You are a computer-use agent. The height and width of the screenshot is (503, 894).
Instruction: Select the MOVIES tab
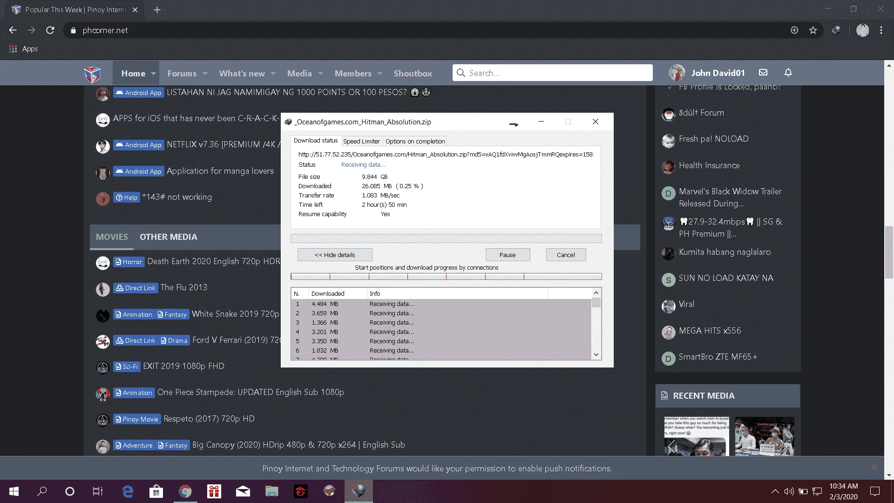pyautogui.click(x=112, y=237)
